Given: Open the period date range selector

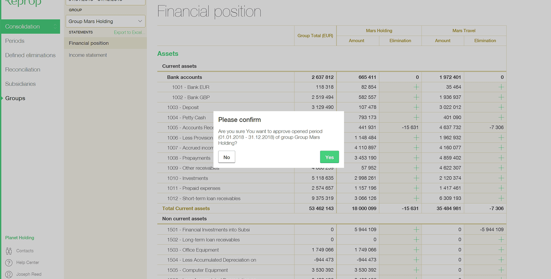Looking at the screenshot, I should [x=105, y=2].
